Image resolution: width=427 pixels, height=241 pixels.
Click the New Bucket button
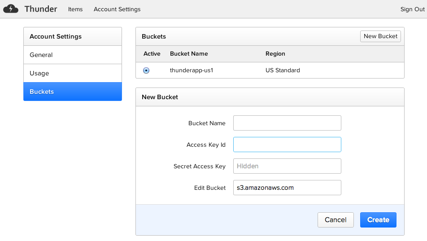pyautogui.click(x=380, y=36)
